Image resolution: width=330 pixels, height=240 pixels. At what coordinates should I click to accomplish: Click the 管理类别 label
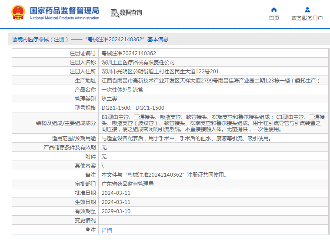(x=85, y=99)
